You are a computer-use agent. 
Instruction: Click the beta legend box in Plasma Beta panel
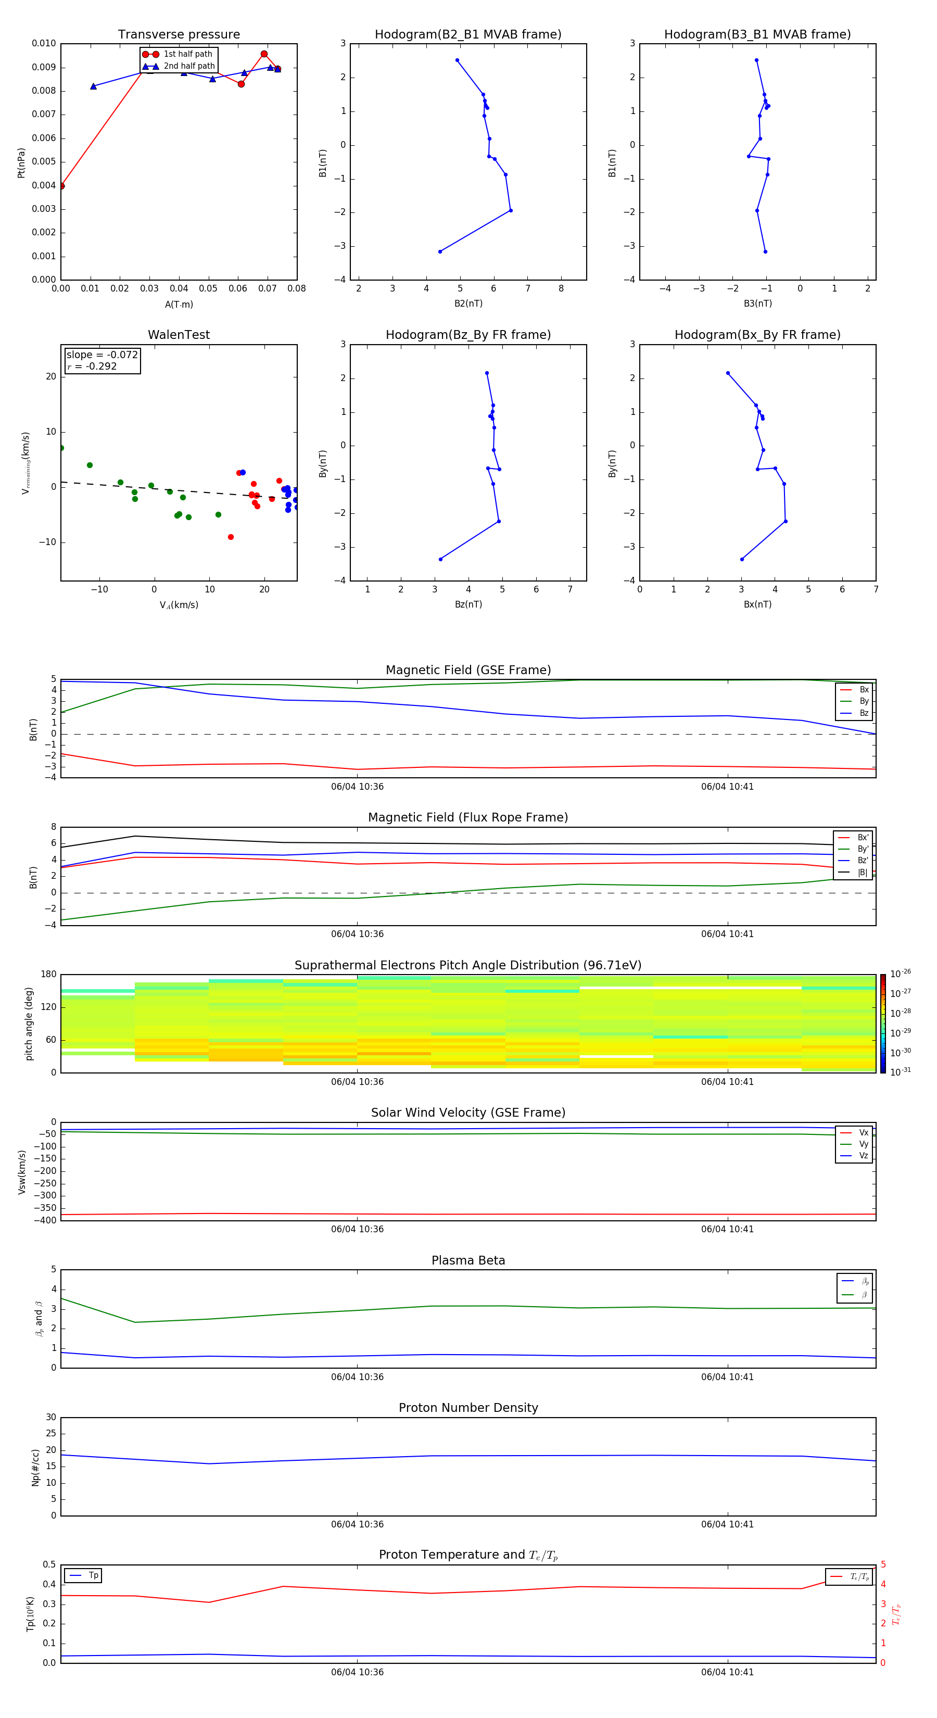pos(854,1288)
